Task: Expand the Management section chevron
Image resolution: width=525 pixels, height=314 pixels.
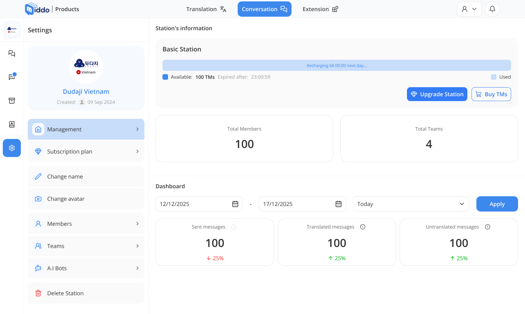Action: click(x=137, y=129)
